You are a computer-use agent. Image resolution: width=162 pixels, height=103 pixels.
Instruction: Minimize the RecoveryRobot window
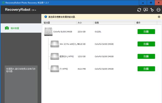click(143, 3)
